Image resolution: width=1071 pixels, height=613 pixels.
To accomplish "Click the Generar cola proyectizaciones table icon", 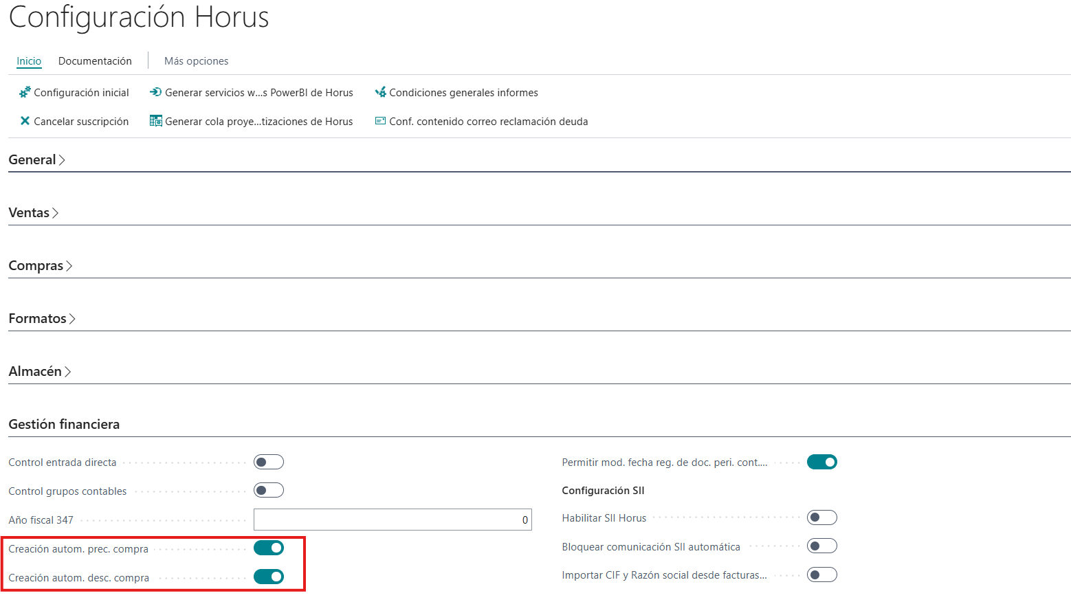I will [156, 121].
